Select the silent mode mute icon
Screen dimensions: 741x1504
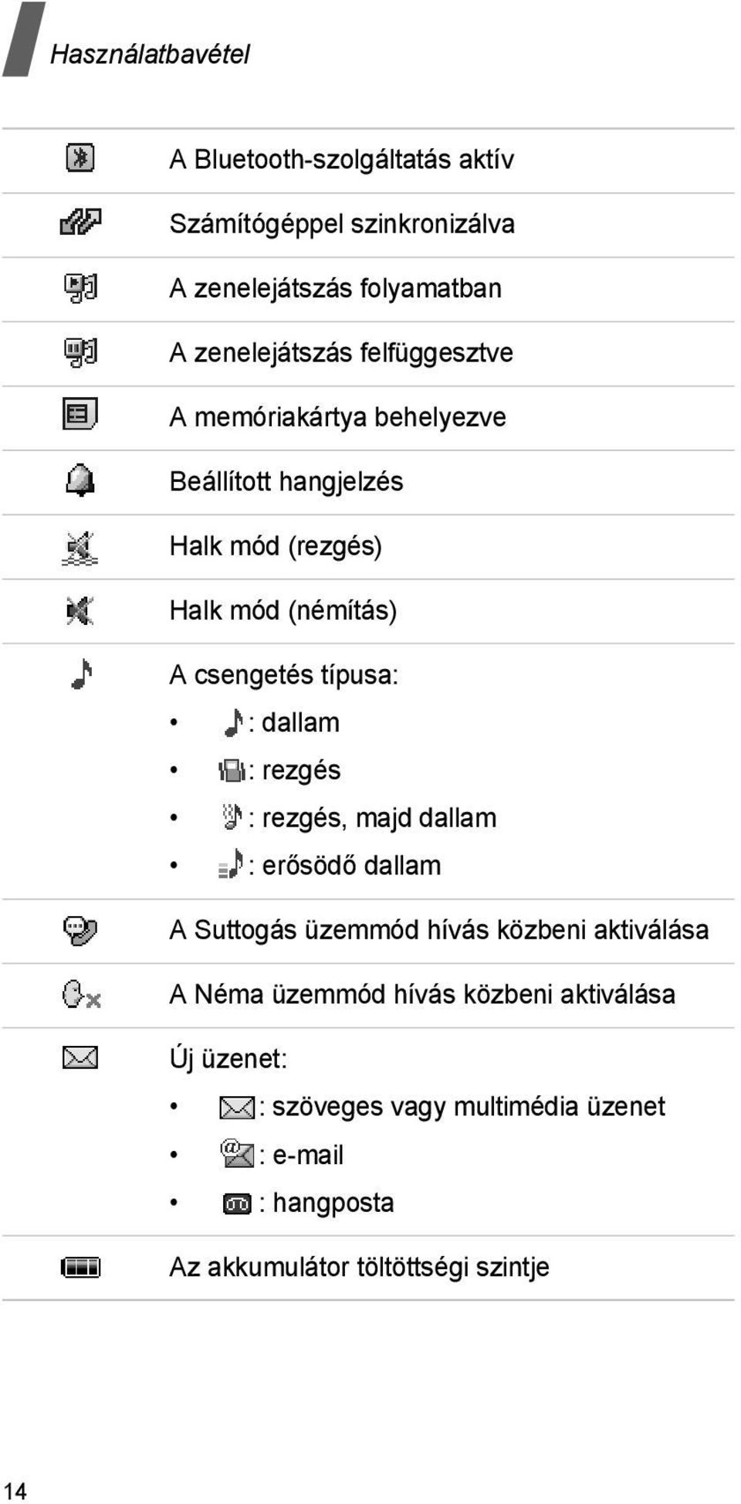coord(80,610)
